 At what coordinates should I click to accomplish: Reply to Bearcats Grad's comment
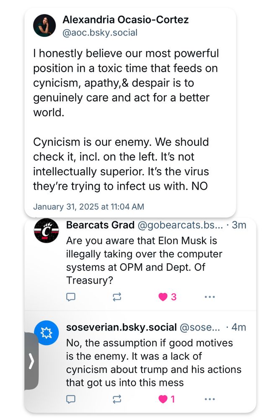pyautogui.click(x=71, y=297)
